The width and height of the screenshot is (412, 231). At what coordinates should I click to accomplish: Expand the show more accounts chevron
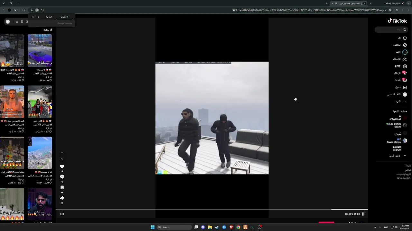click(x=405, y=156)
